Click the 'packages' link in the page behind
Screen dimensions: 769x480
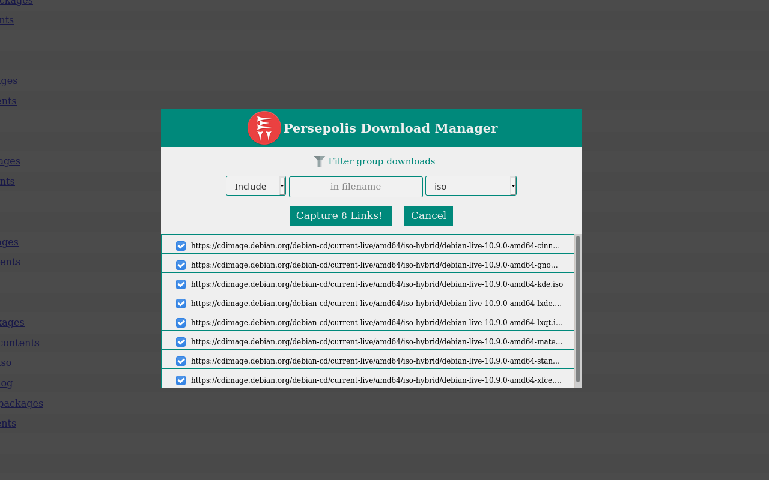[x=21, y=403]
